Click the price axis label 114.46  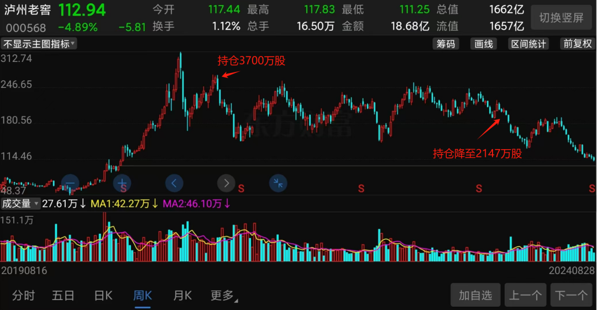coord(17,156)
